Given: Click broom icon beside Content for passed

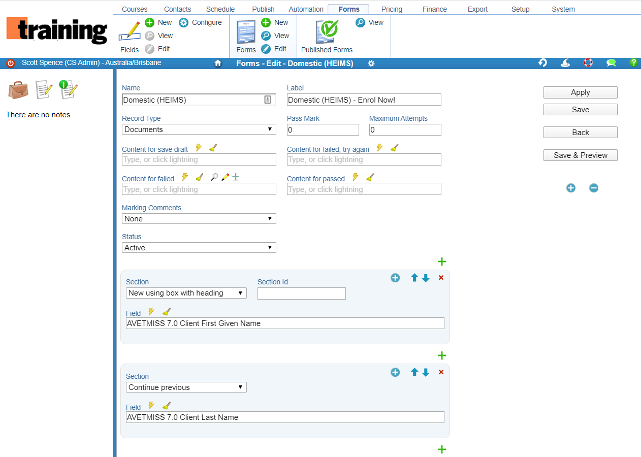Looking at the screenshot, I should pos(370,177).
